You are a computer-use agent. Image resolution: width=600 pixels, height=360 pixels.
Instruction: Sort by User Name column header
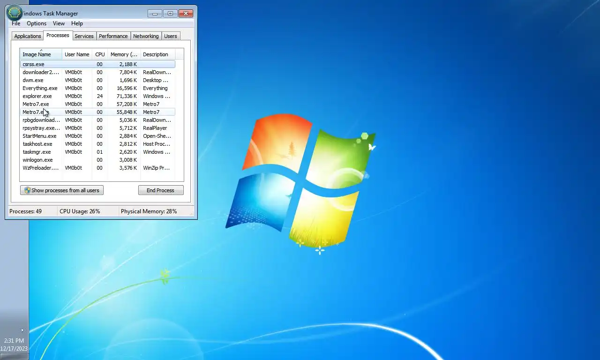click(77, 54)
